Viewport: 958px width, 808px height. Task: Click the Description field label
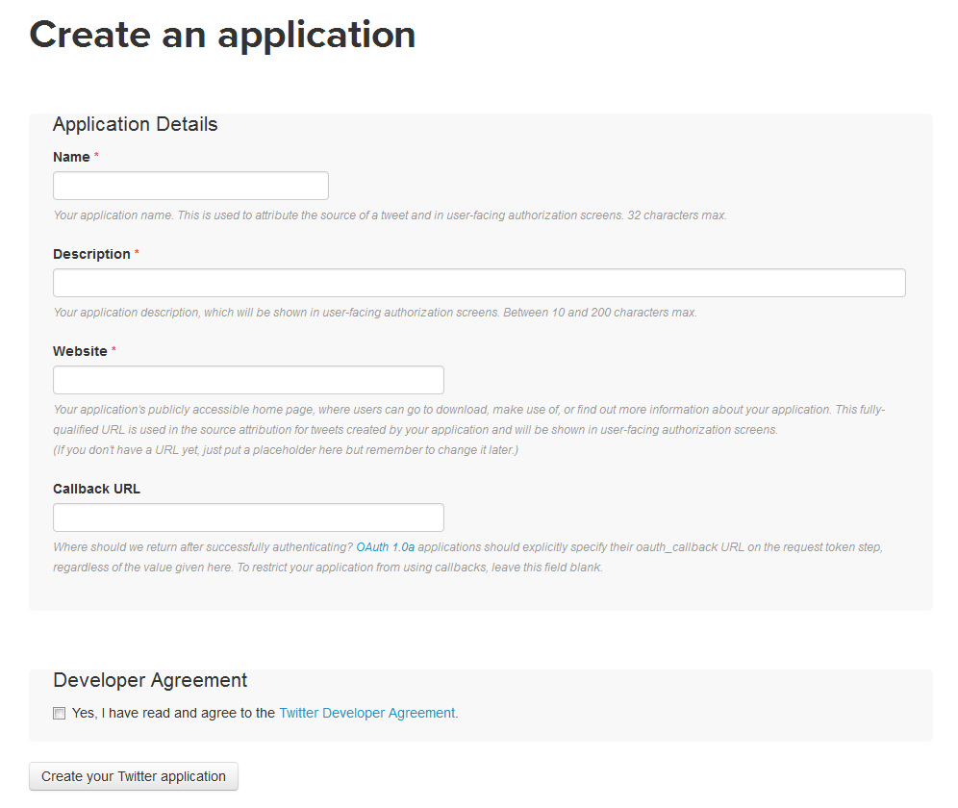click(x=91, y=254)
